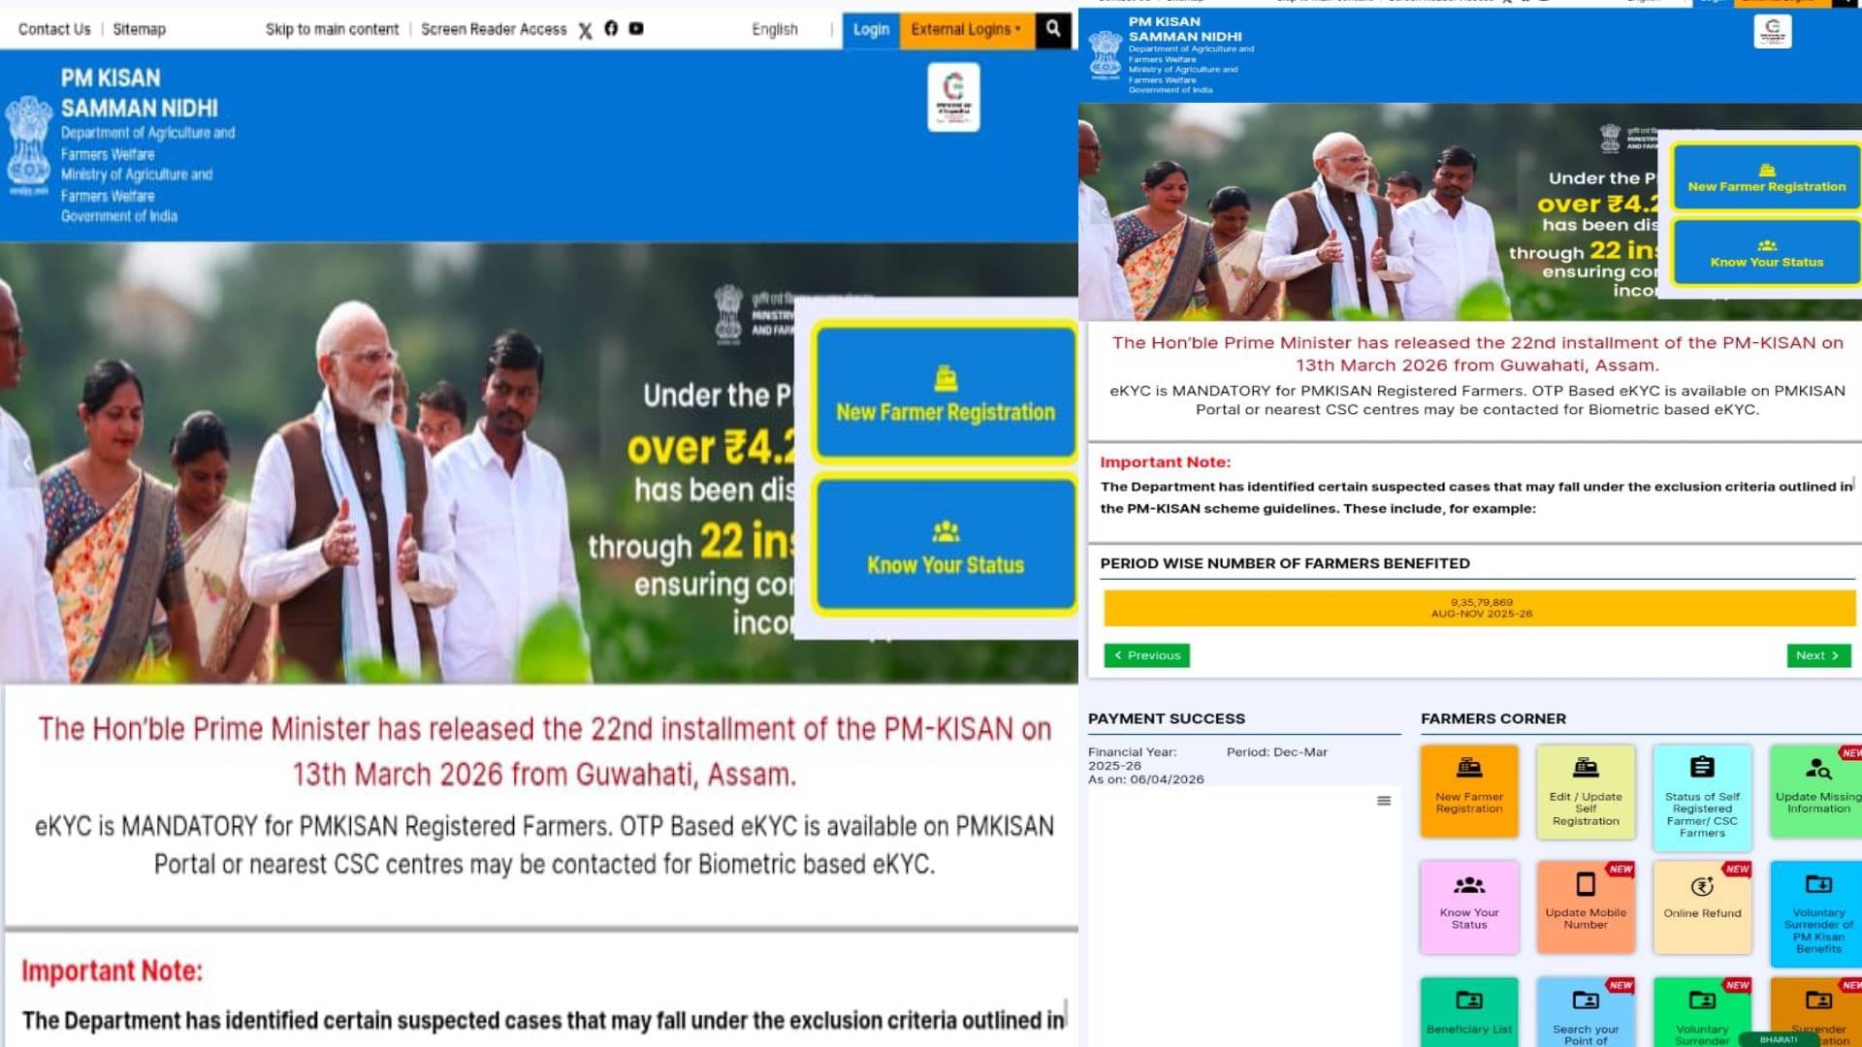Open the Beneficiary List tile
Viewport: 1862px width, 1047px height.
(1468, 1012)
